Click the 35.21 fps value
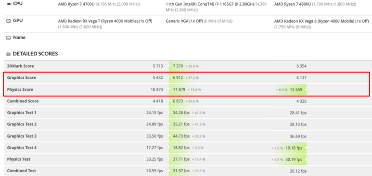This screenshot has height=176, width=372. [x=181, y=124]
